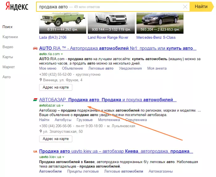Screen dimensions: 216x177
Task: Open the AUTO.RIA Автопродажа result title
Action: pos(118,48)
